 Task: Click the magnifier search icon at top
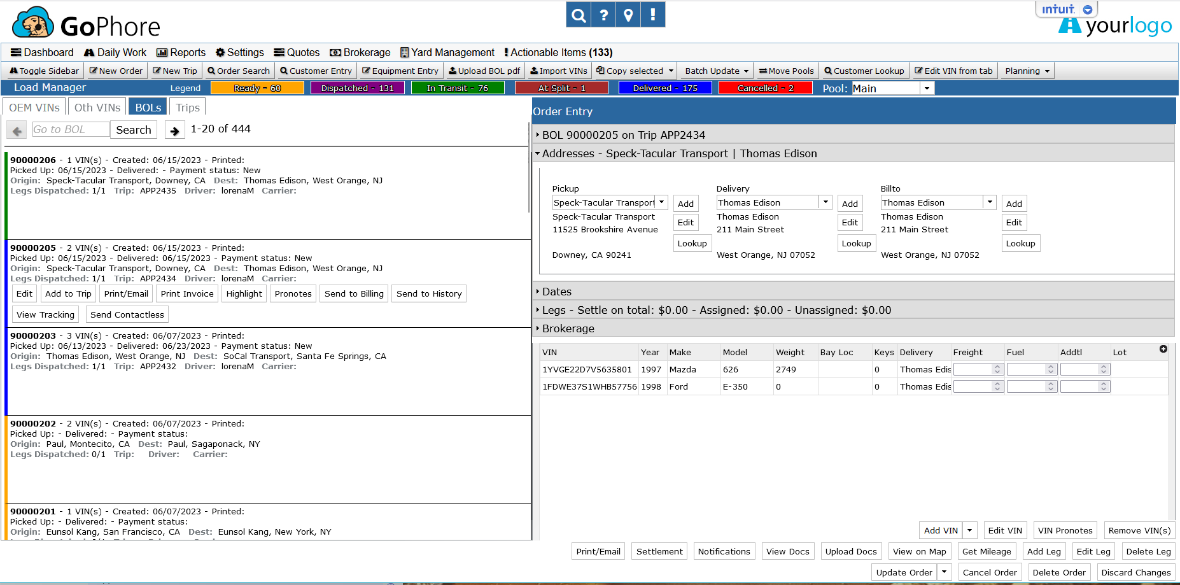pos(578,15)
